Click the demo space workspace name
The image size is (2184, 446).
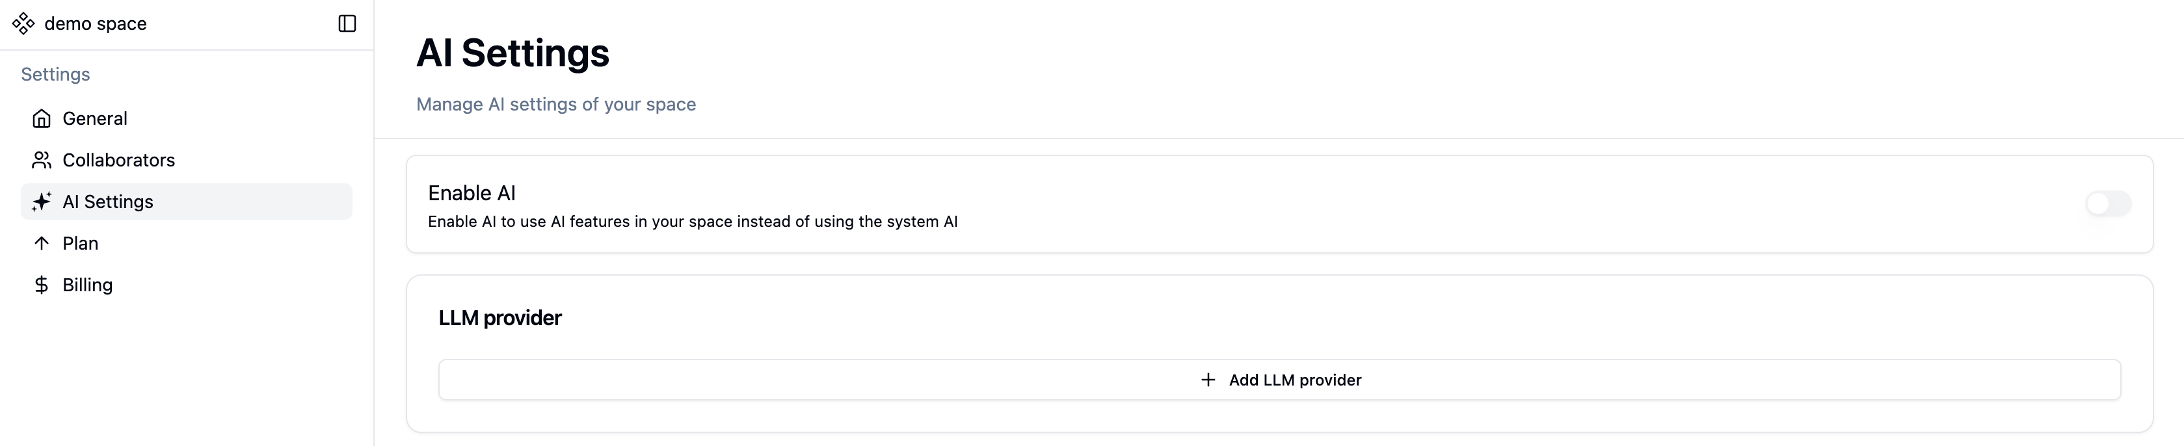point(95,24)
